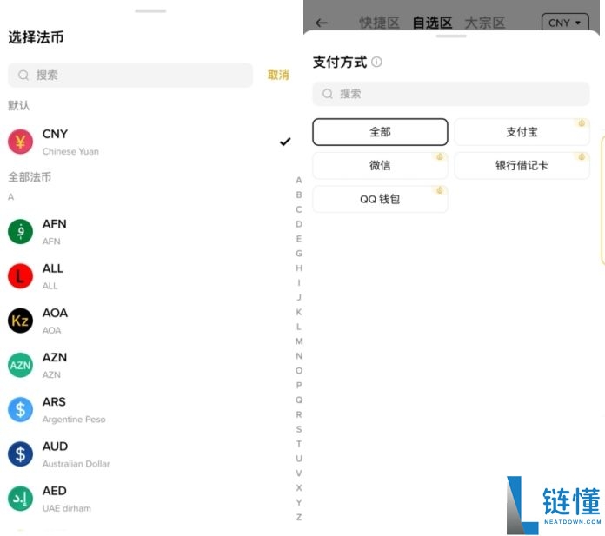Tap the AED UAE dirham icon
Image resolution: width=605 pixels, height=536 pixels.
click(x=21, y=499)
